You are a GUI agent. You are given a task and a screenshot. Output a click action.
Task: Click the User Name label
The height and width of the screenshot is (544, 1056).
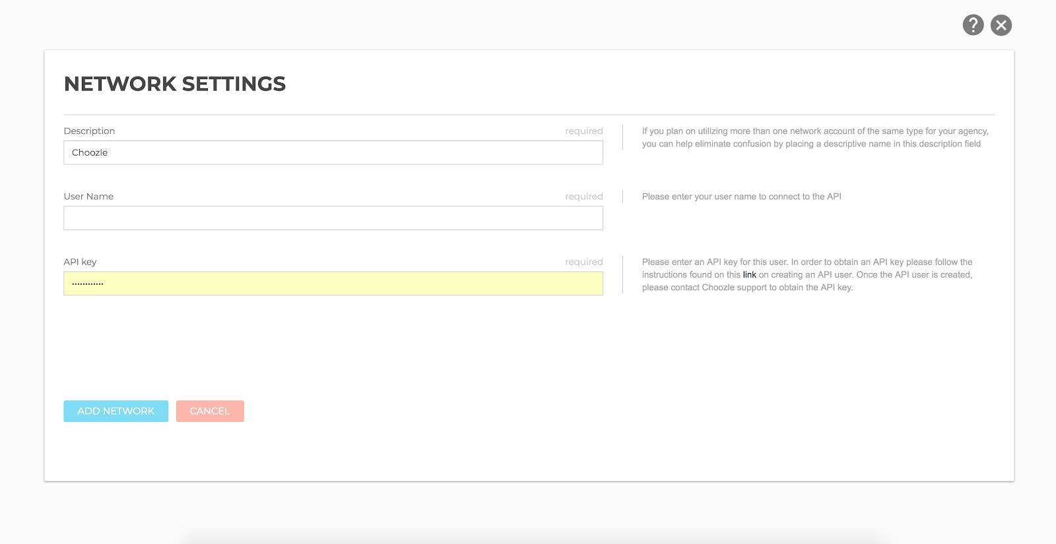[88, 196]
